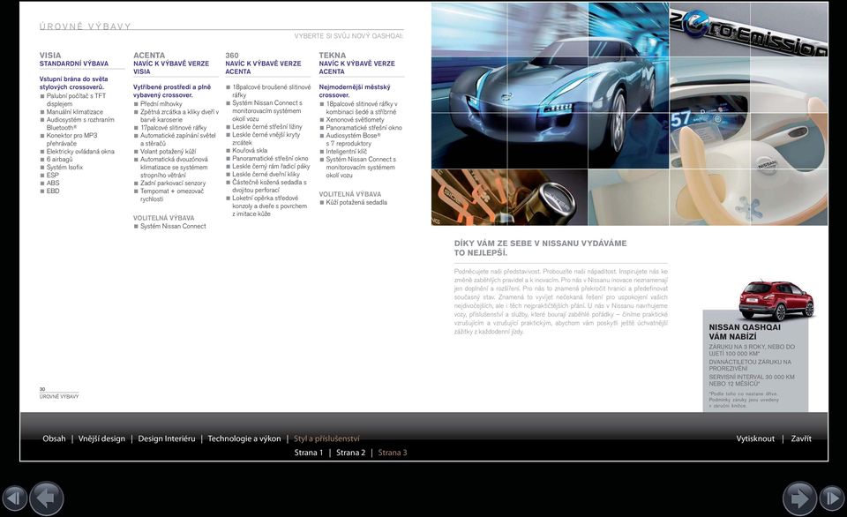Click Zavřít to close the brochure
Viewport: 847px width, 517px height.
pos(801,438)
